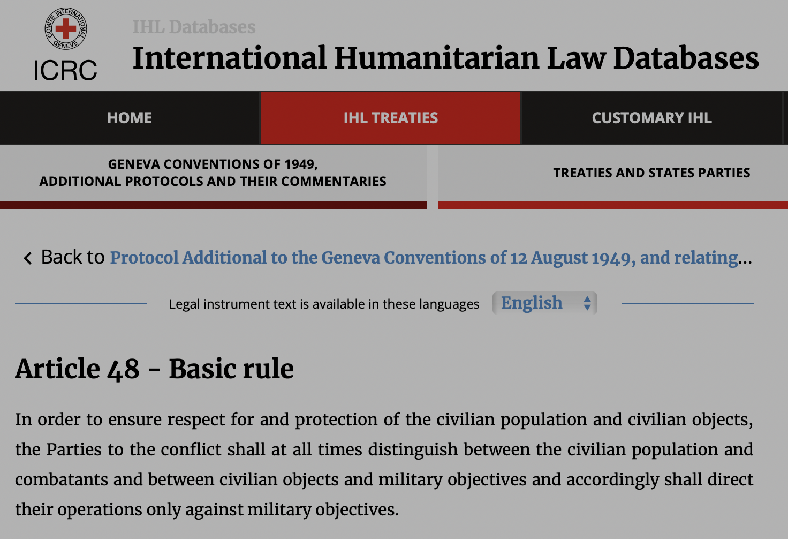Click the Article 48 - Basic rule heading
Viewport: 788px width, 539px height.
(154, 369)
